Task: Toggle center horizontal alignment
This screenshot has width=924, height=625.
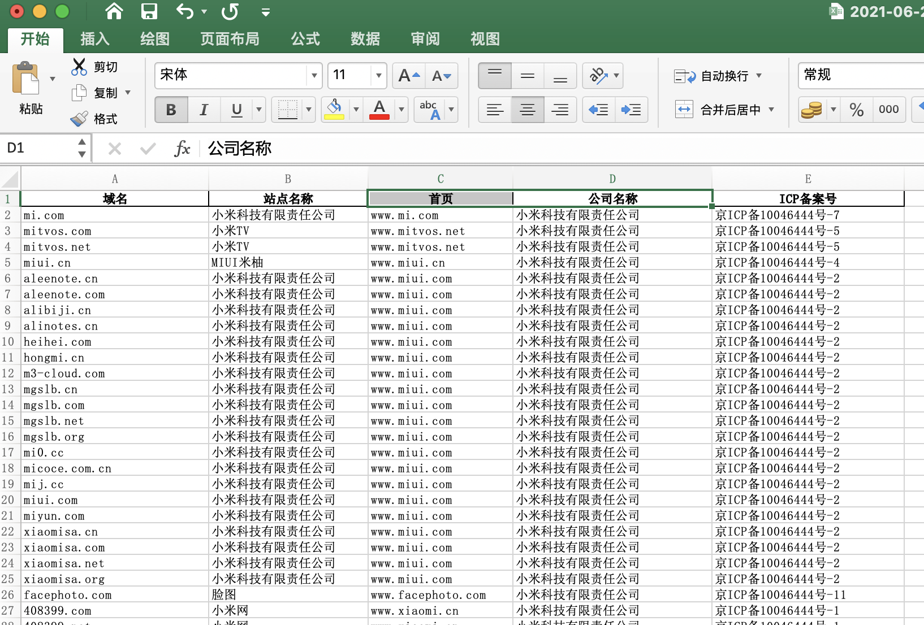Action: [527, 110]
